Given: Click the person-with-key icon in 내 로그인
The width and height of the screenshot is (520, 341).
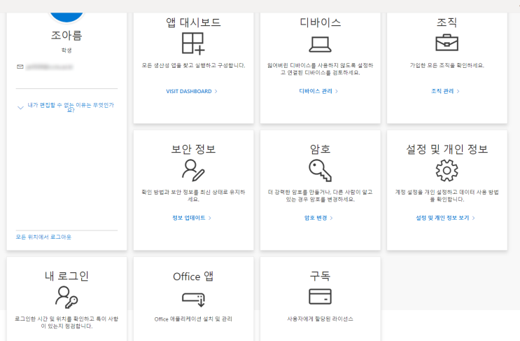Looking at the screenshot, I should point(66,297).
